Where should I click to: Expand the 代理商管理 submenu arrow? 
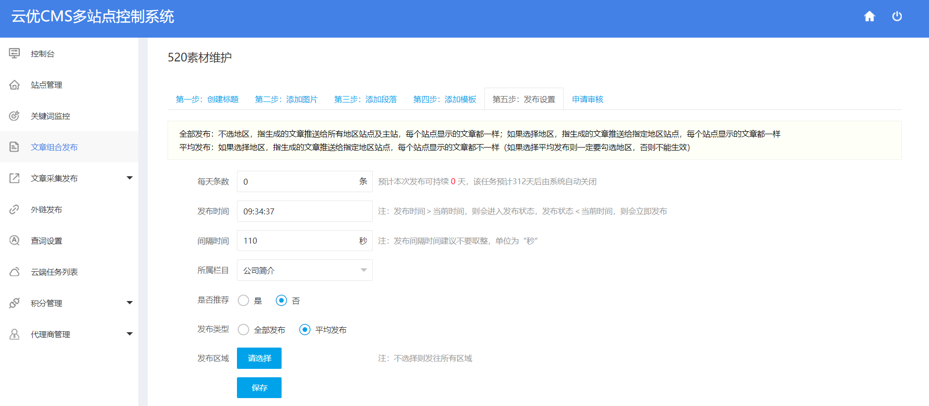[x=129, y=334]
